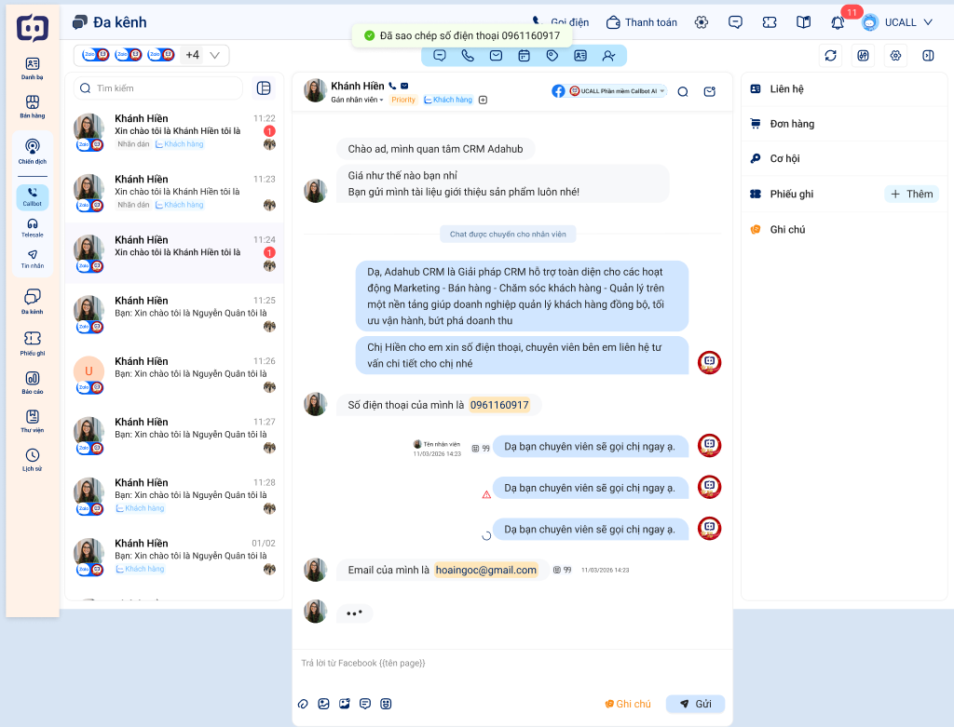Insert an emoji in the reply
The height and width of the screenshot is (727, 954).
[386, 704]
